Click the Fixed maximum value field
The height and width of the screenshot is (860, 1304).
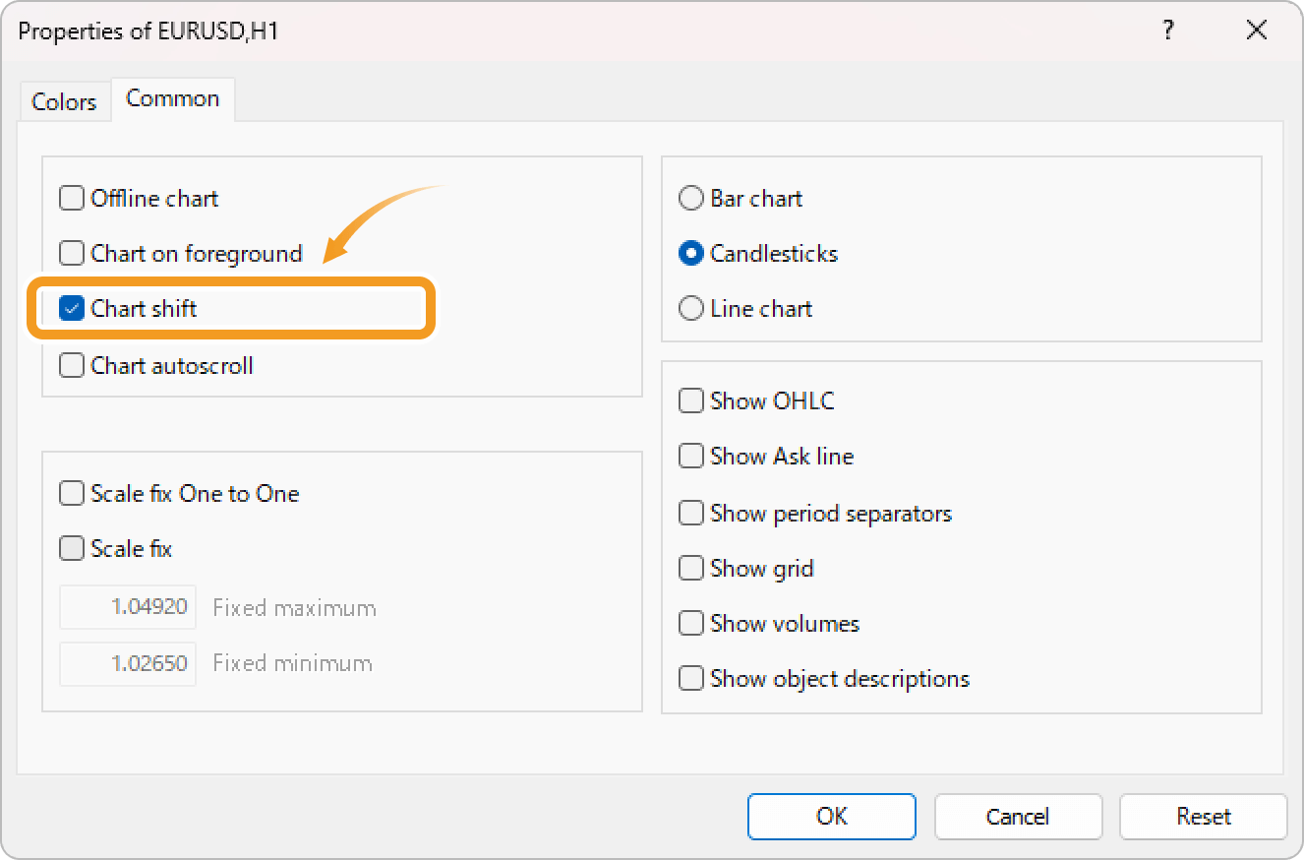pos(127,607)
